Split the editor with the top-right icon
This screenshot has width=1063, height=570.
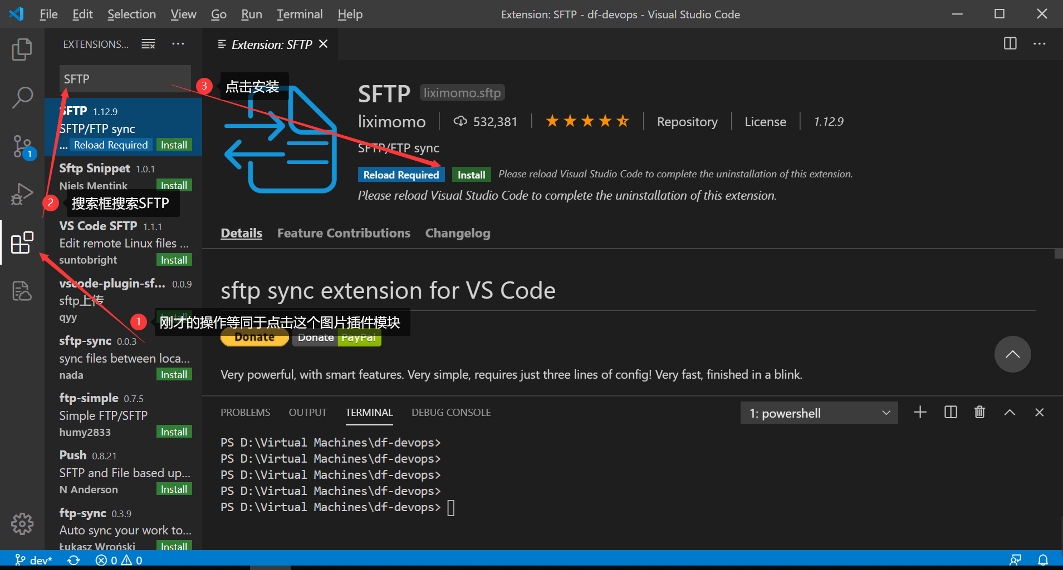pyautogui.click(x=1010, y=44)
